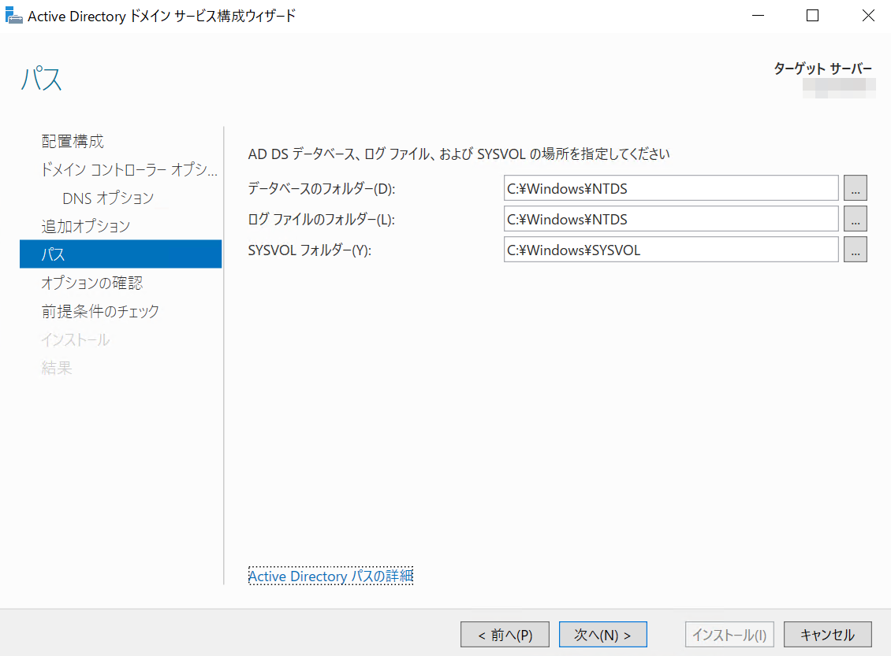Screen dimensions: 891x656
Task: Select 配置構成 in the wizard sidebar
Action: [x=73, y=142]
